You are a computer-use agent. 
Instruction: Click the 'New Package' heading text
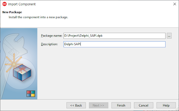pos(12,12)
